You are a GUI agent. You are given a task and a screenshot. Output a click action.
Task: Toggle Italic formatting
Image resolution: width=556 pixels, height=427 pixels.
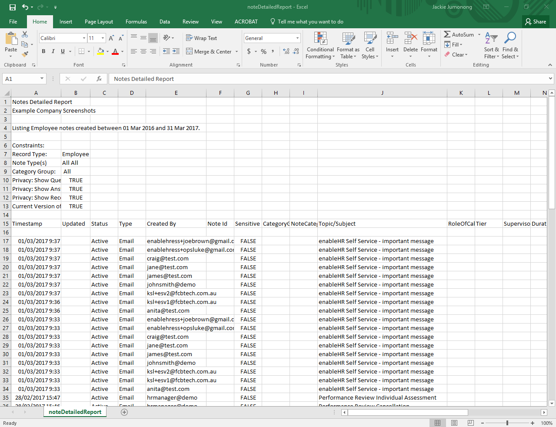click(x=53, y=51)
